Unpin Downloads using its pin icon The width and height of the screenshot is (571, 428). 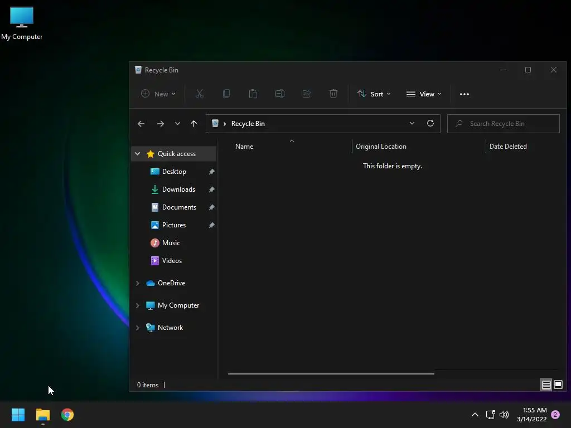coord(211,189)
